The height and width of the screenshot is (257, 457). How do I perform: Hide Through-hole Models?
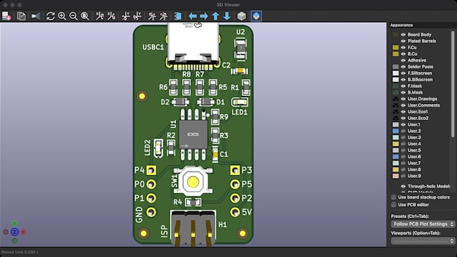[403, 187]
